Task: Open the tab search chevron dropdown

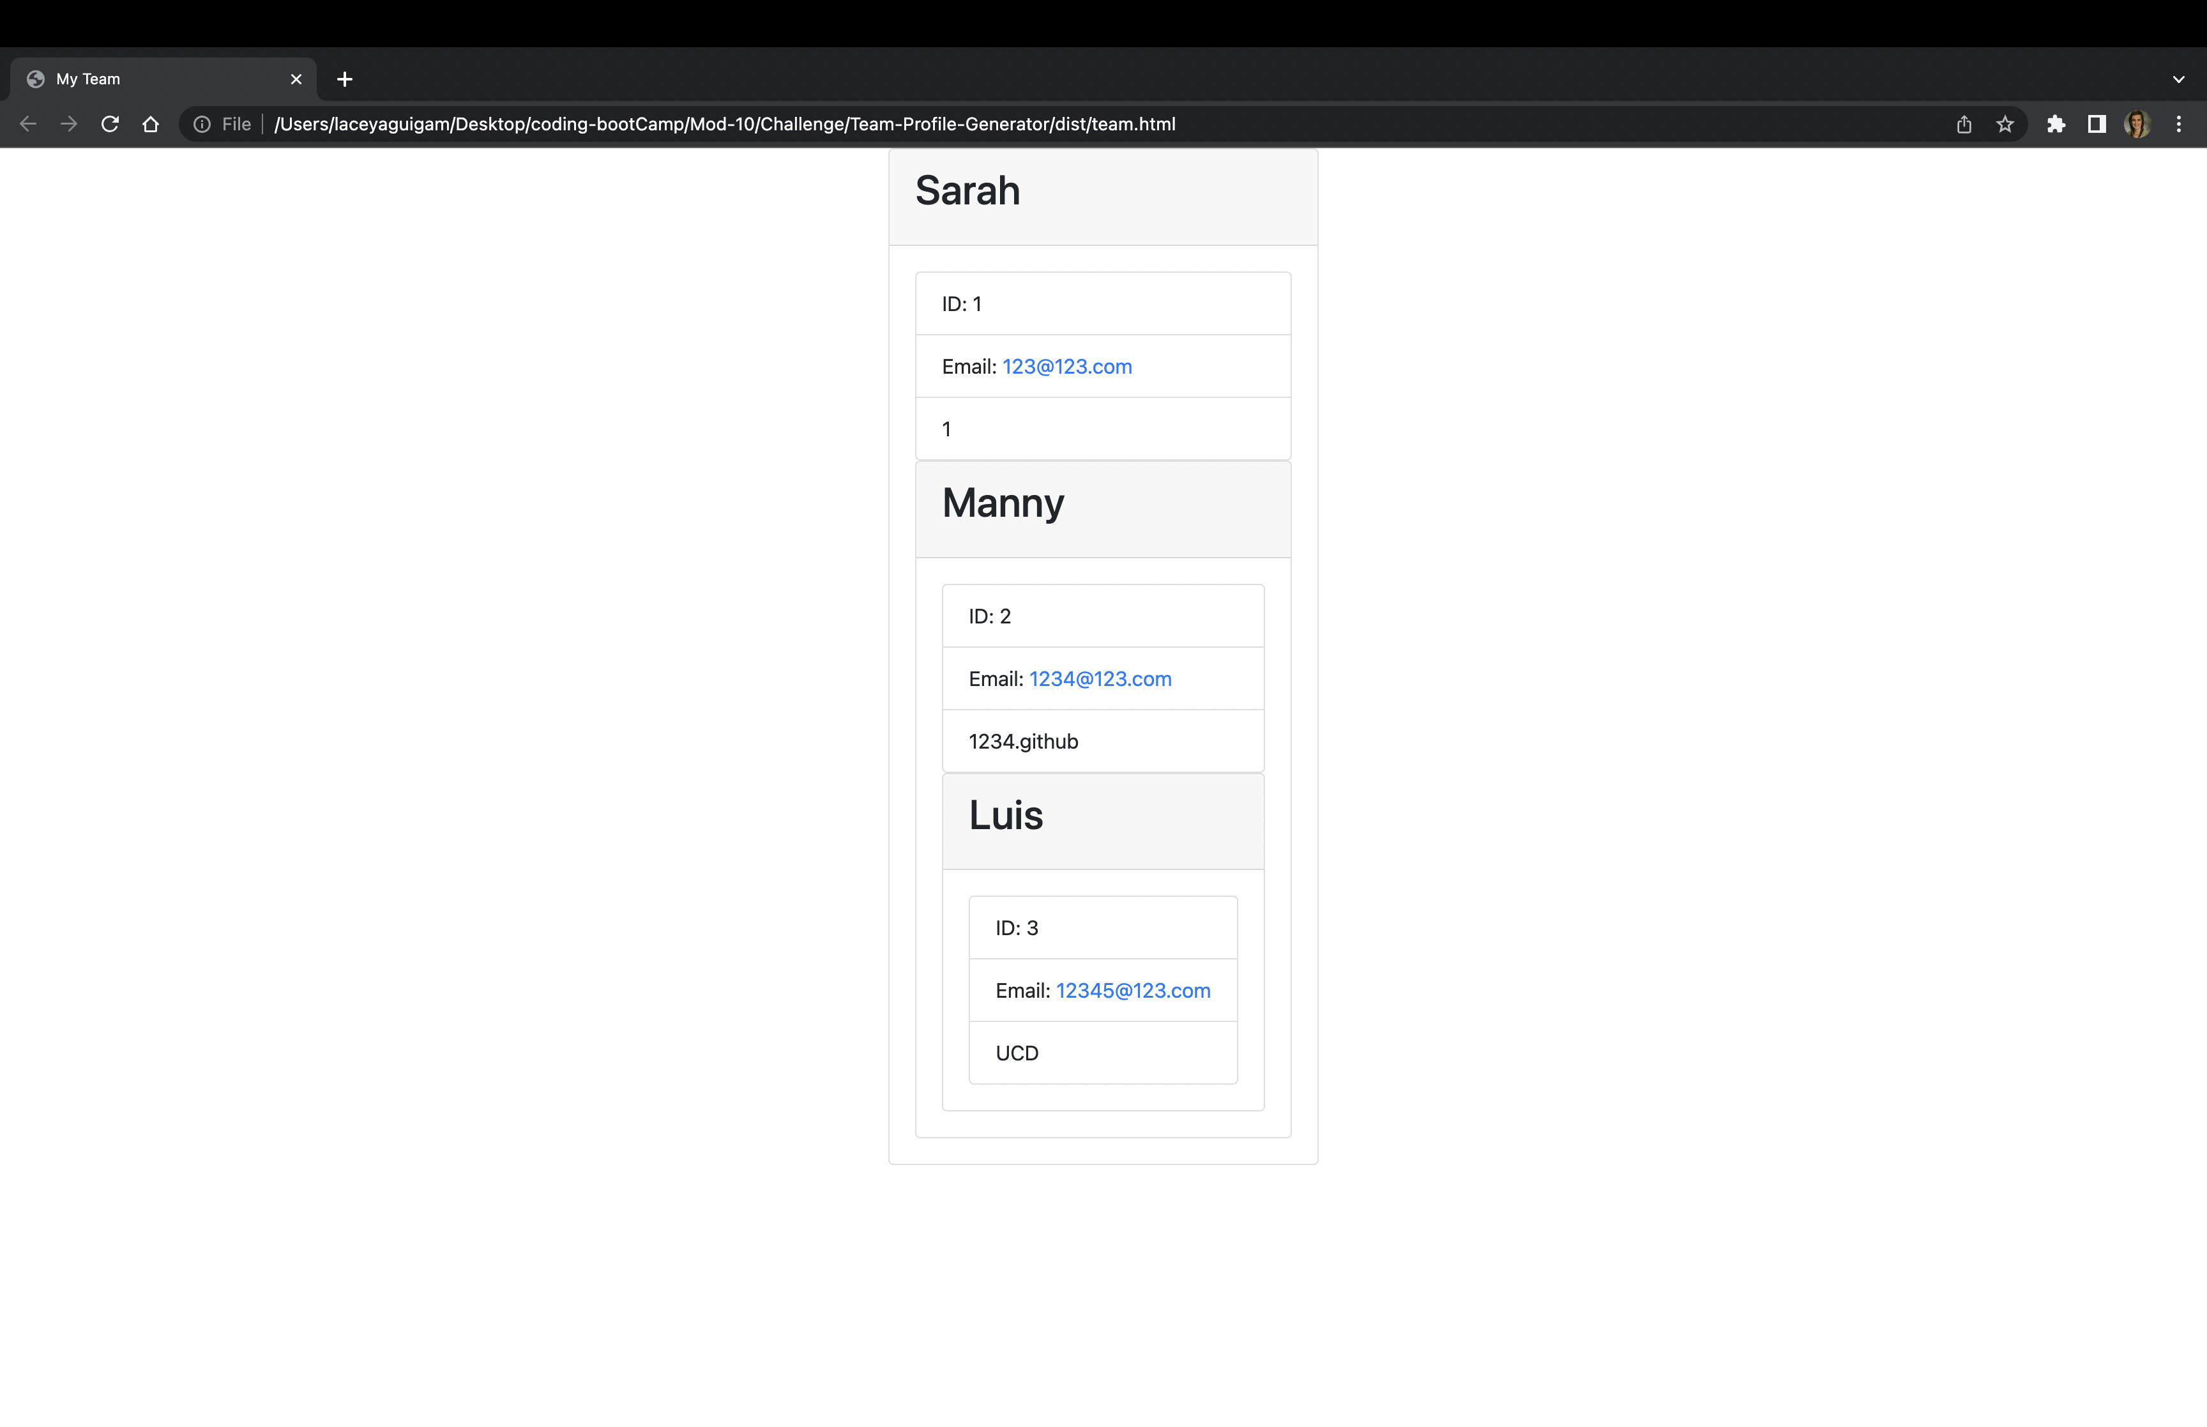Action: point(2178,79)
